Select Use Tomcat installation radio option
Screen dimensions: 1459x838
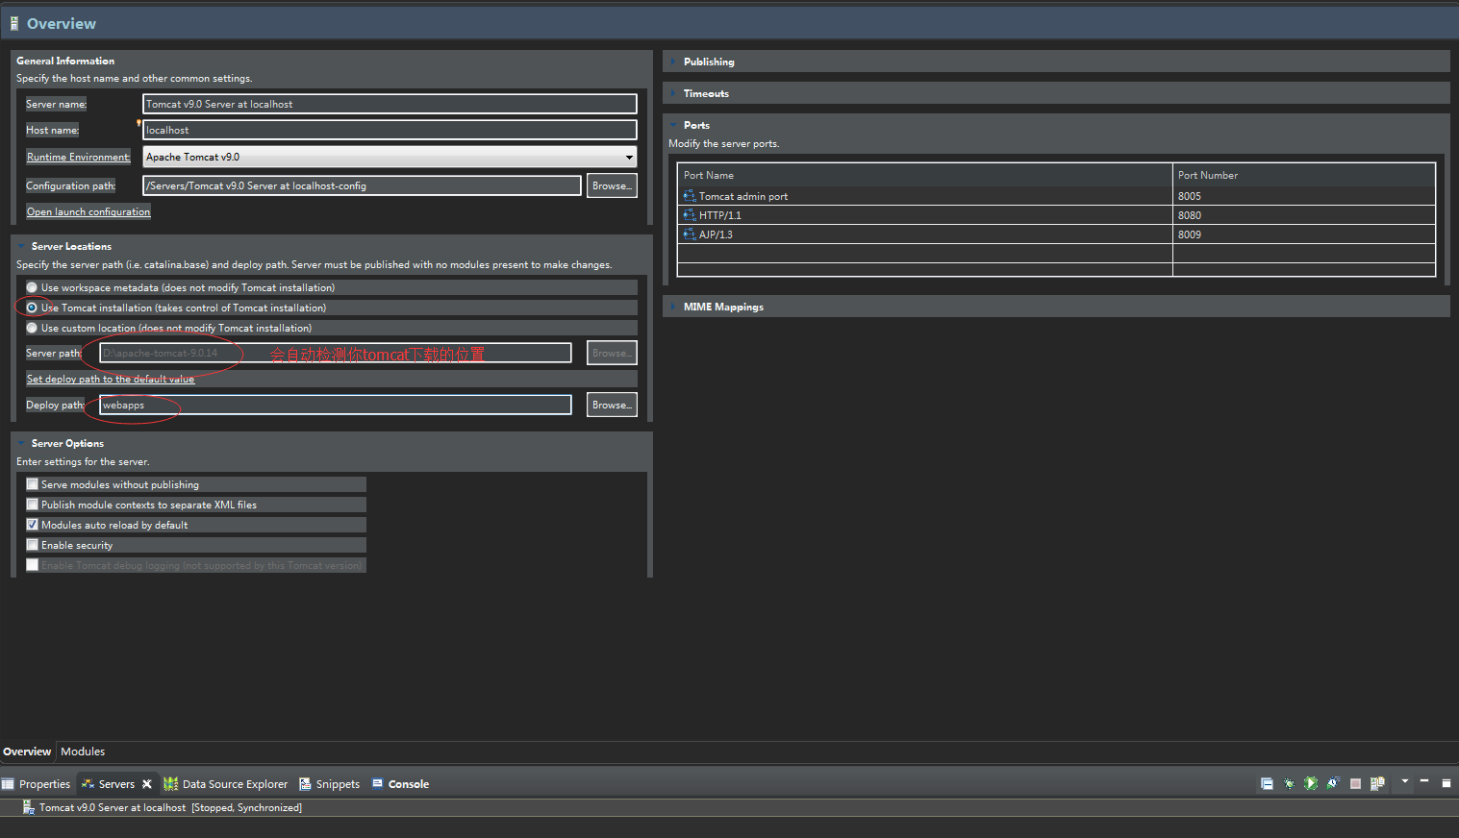(x=32, y=308)
